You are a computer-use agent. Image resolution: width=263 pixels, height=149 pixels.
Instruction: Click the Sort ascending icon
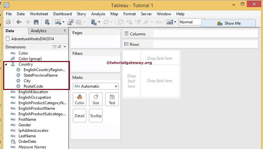click(130, 22)
